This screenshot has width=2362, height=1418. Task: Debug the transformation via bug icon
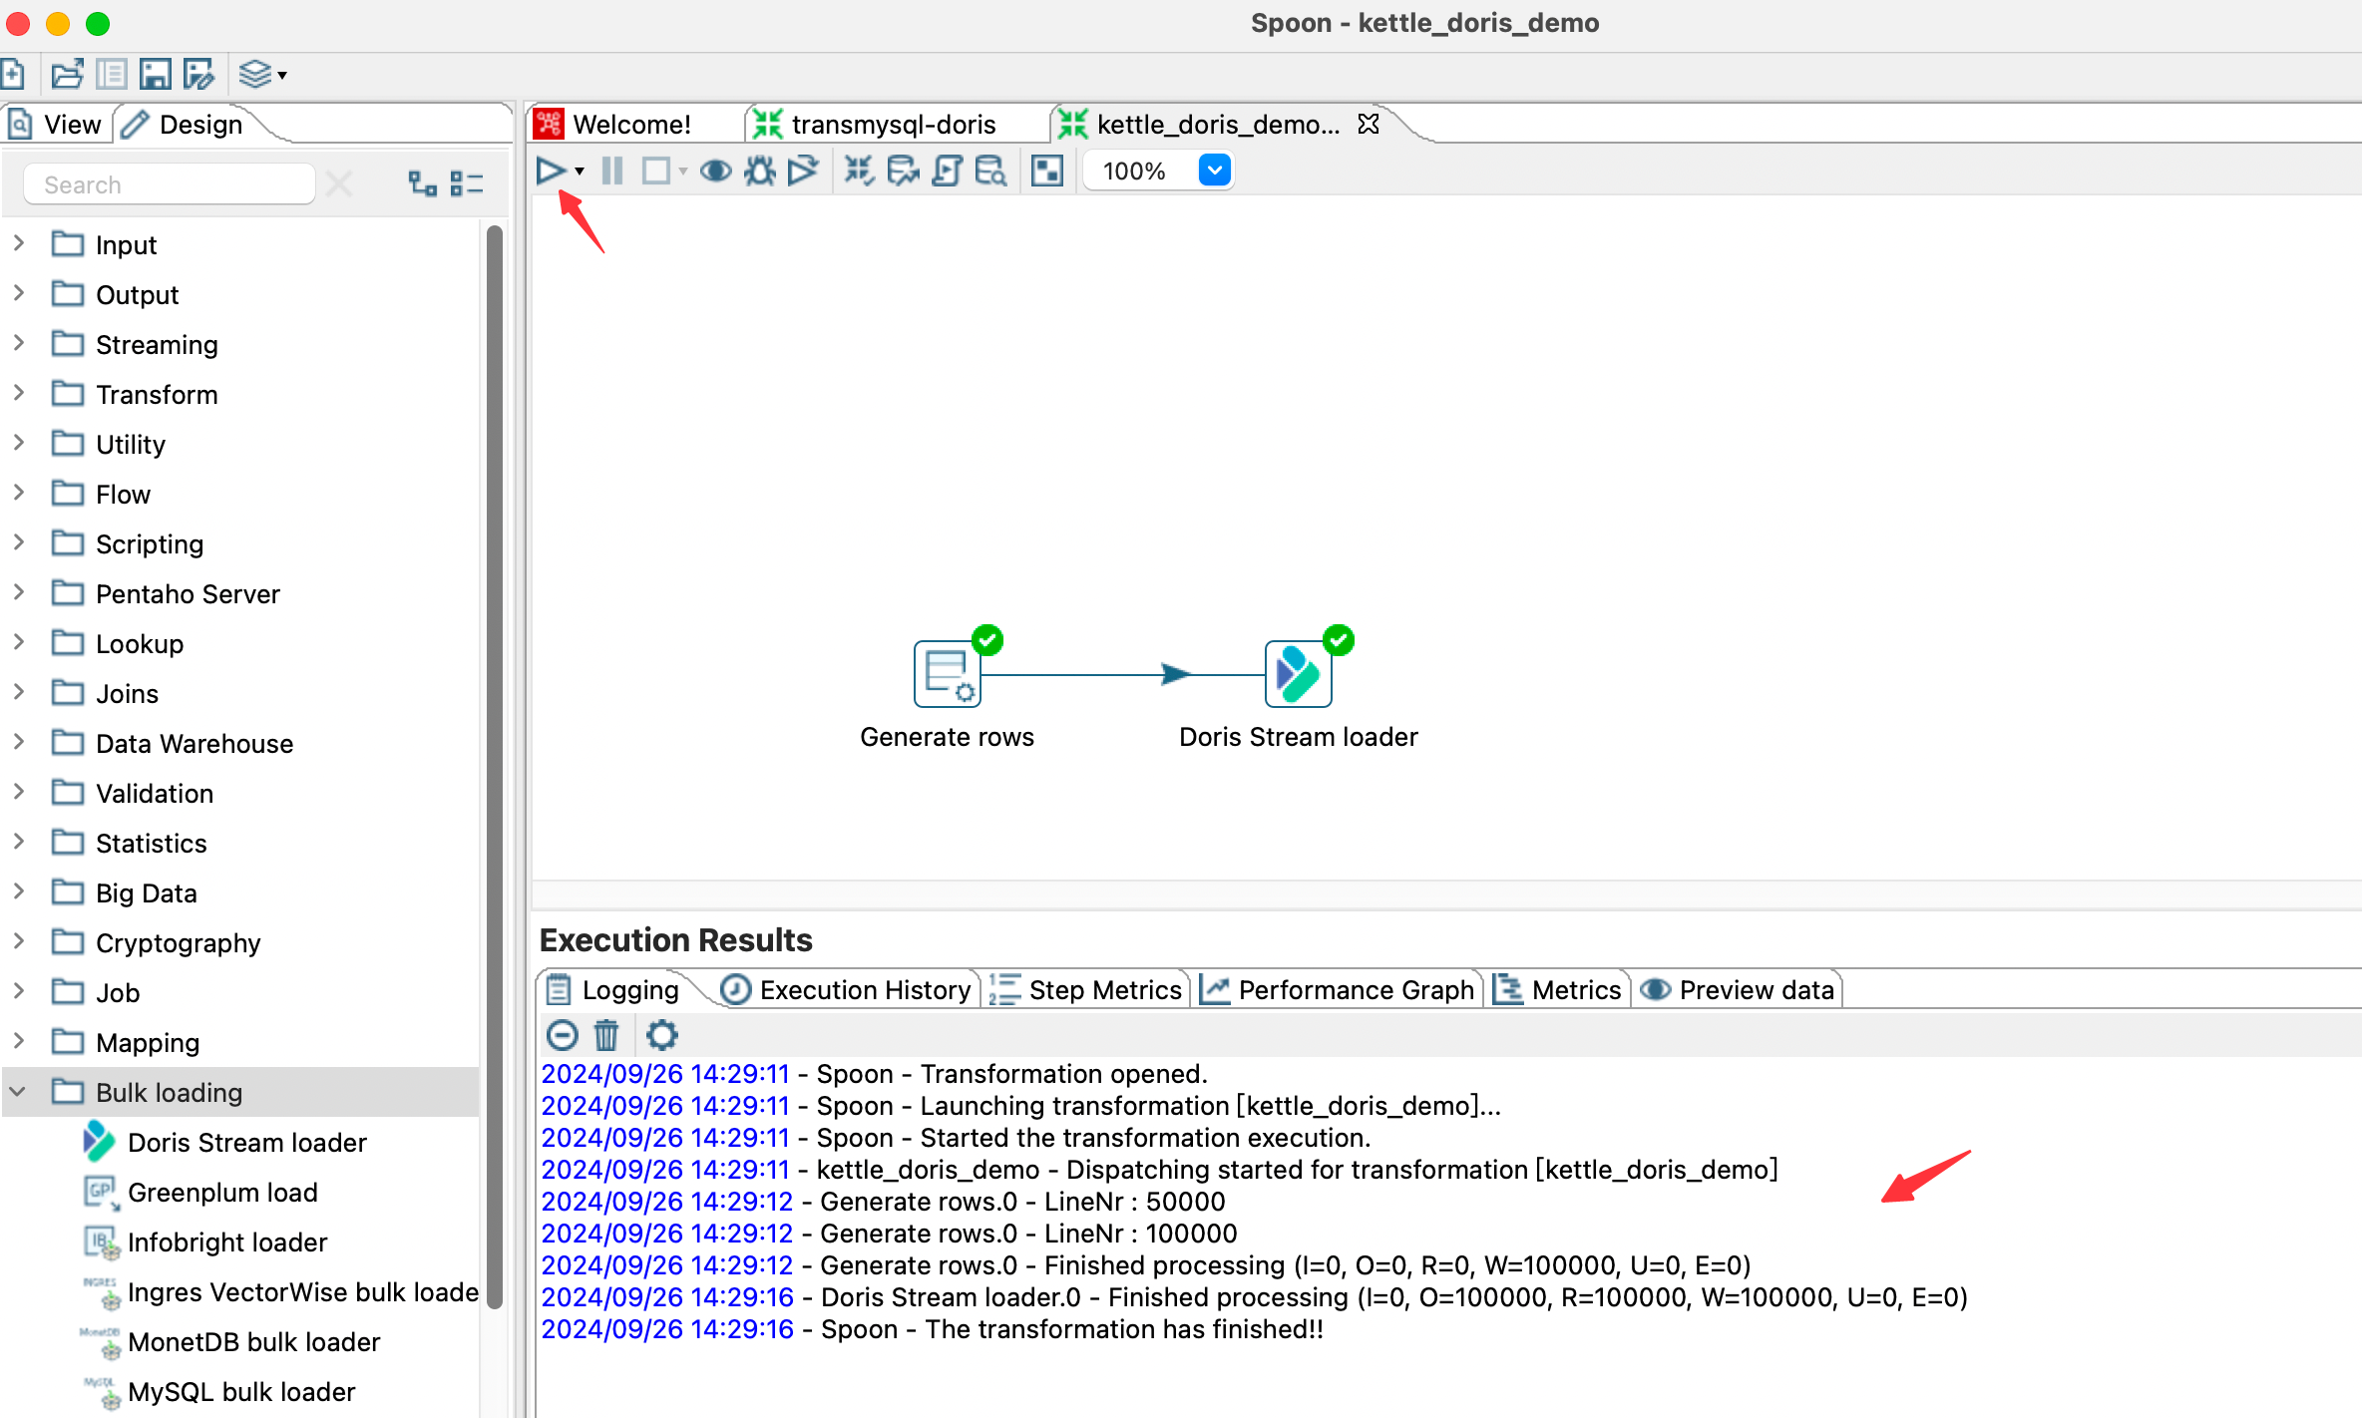pyautogui.click(x=760, y=172)
